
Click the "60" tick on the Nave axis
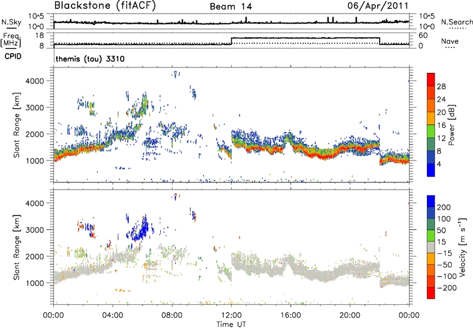tap(423, 36)
